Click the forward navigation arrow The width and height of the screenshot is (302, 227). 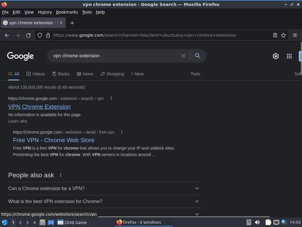tap(17, 35)
